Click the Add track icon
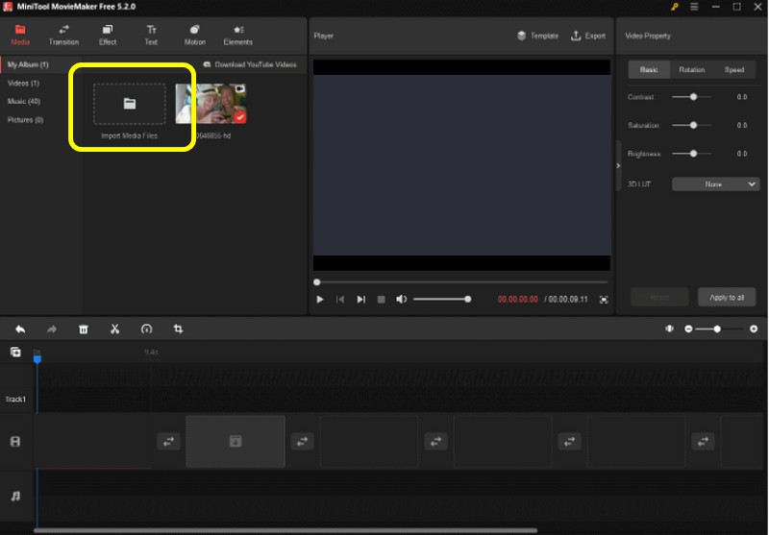 coord(15,353)
